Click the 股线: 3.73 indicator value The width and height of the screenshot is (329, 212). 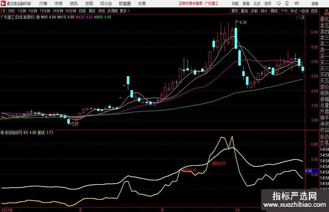click(x=45, y=133)
